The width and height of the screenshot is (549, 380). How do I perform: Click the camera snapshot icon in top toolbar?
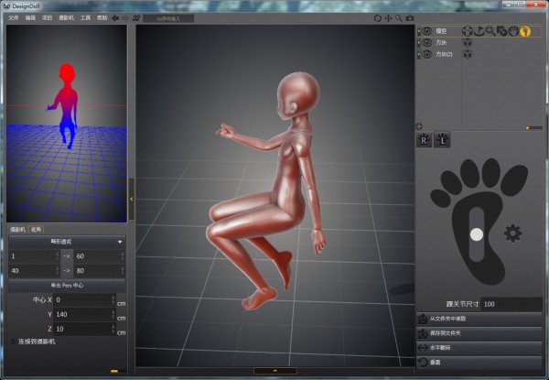coord(410,17)
